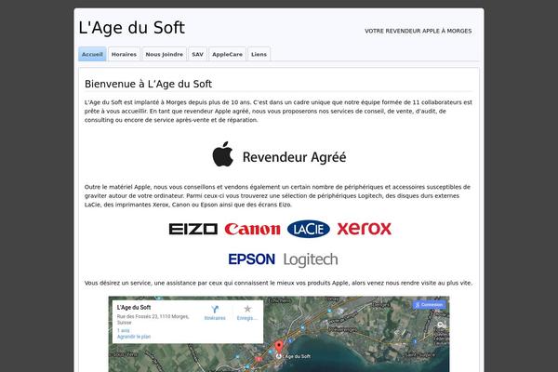Viewport: 558px width, 372px height.
Task: Click the Votre revendeur Apple à Morges tagline
Action: (418, 31)
